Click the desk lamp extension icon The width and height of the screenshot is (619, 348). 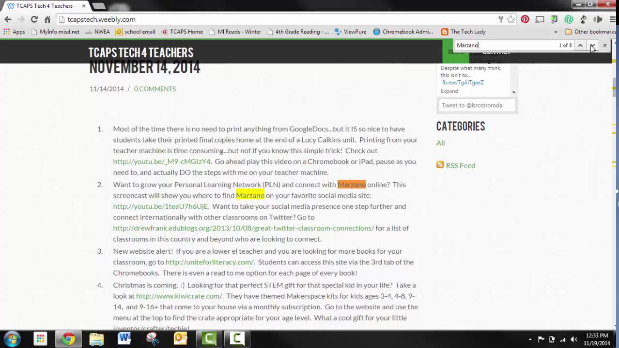pyautogui.click(x=583, y=19)
